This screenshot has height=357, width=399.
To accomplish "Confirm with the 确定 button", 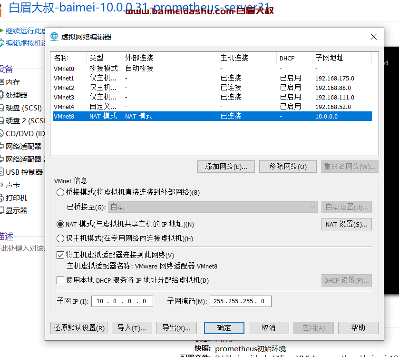I will tap(224, 327).
